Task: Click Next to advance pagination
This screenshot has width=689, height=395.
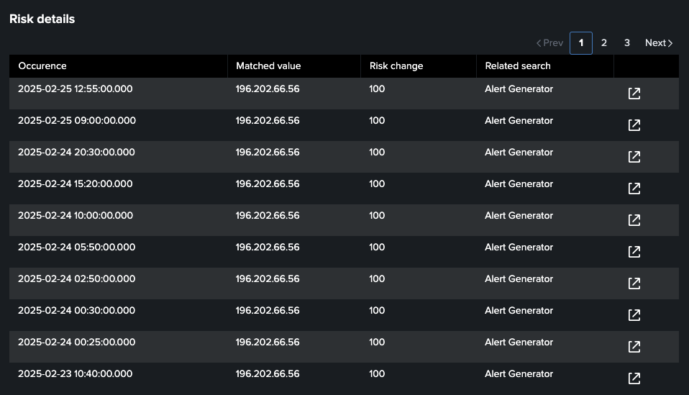Action: pos(658,43)
